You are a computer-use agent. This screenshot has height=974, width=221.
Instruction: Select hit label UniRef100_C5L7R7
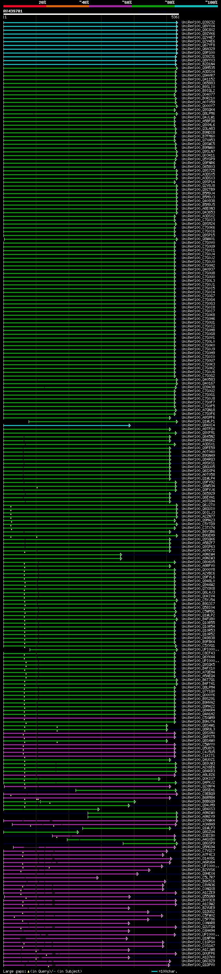pos(198,878)
